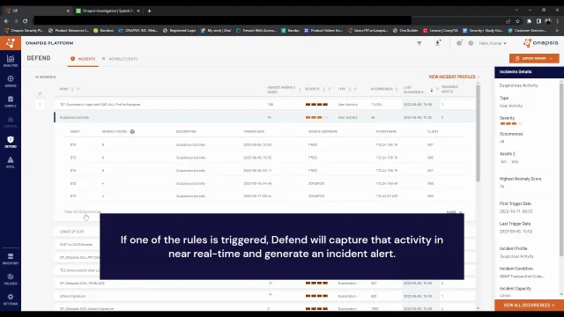The width and height of the screenshot is (564, 317).
Task: Filter the Last Occurrence column funnel icon
Action: click(x=437, y=89)
